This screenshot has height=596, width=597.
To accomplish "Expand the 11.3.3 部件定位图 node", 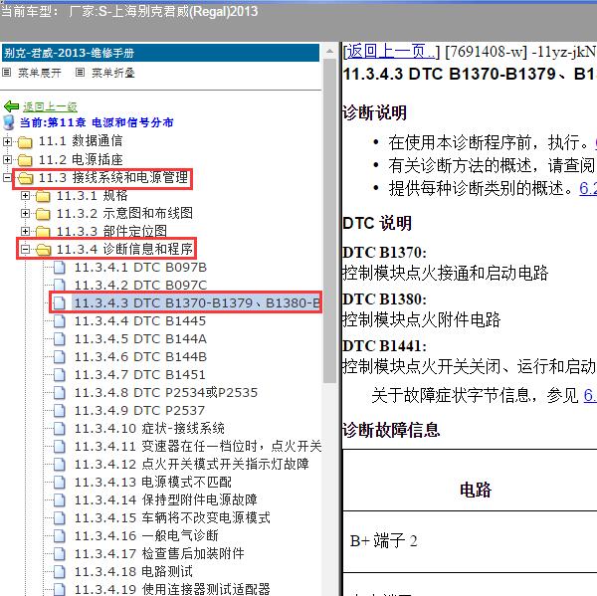I will coord(25,231).
